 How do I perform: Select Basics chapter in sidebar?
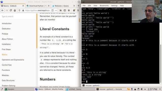tap(5, 55)
